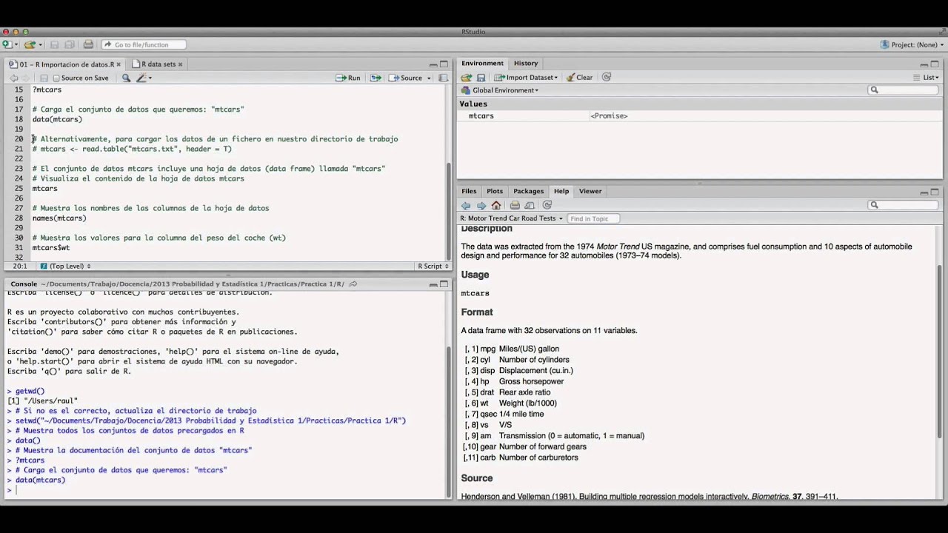Click the compile notebook icon in editor toolbar
The width and height of the screenshot is (948, 533).
point(443,78)
